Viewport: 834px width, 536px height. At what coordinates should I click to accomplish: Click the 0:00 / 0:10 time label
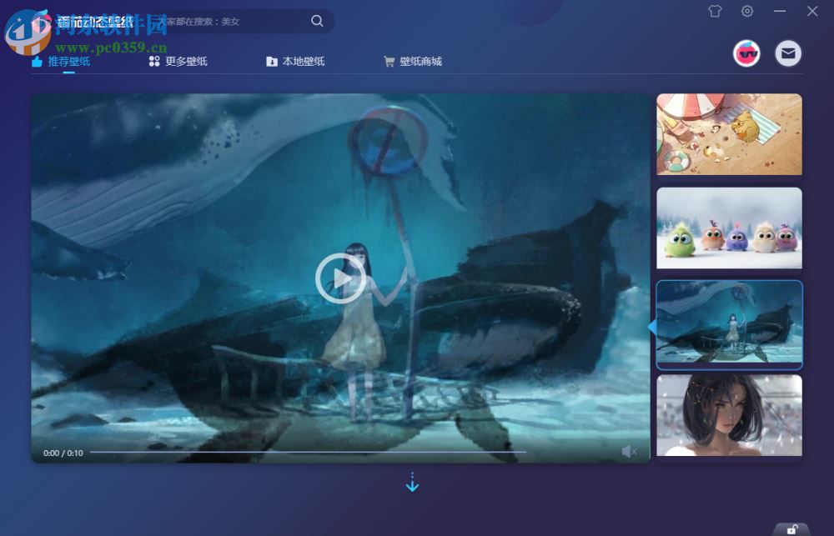(x=63, y=453)
